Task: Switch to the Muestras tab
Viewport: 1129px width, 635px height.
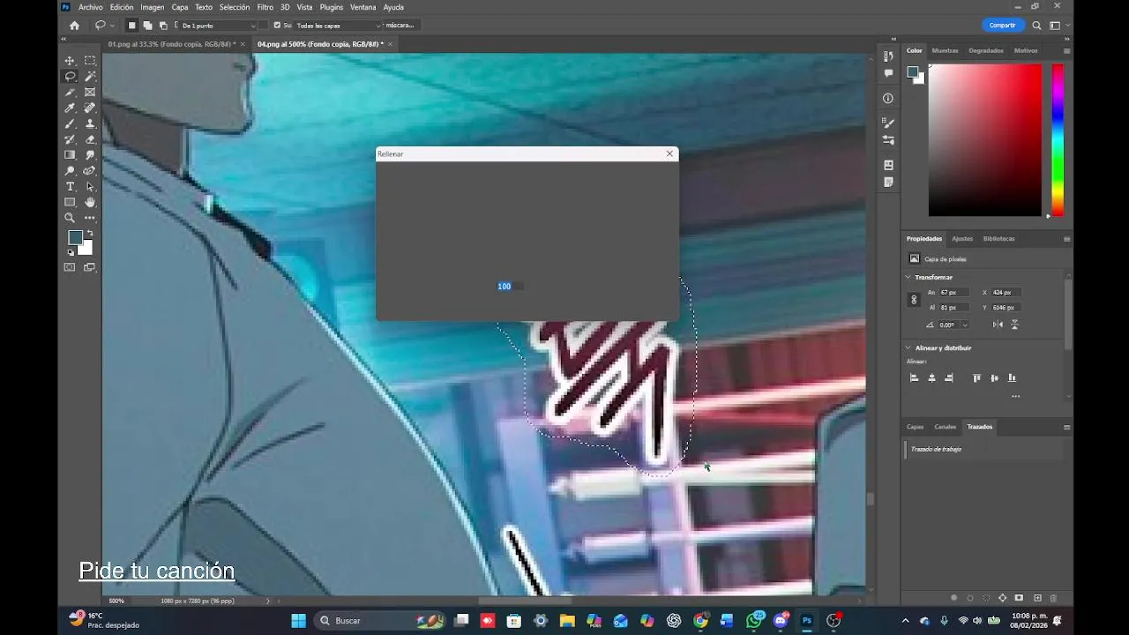Action: tap(945, 50)
